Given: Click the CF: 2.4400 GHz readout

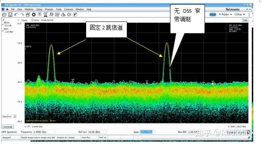Looking at the screenshot, I should click(35, 126).
